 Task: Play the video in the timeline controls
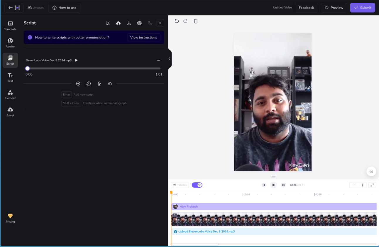point(273,185)
